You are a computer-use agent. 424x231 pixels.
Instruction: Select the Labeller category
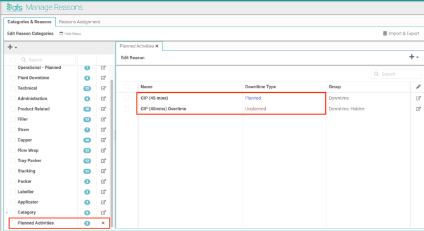26,192
